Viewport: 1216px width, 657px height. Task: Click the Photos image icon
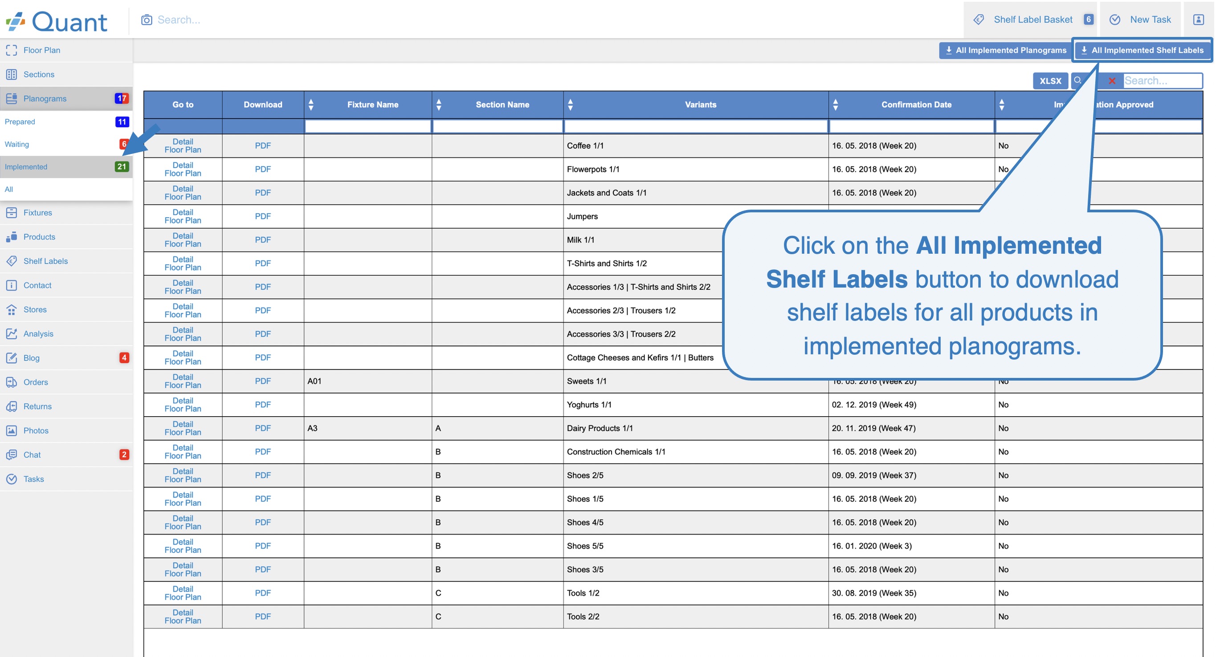(x=12, y=430)
